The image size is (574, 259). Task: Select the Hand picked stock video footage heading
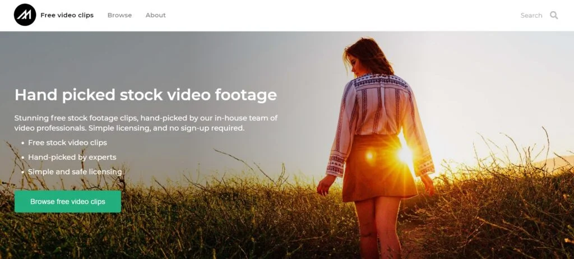146,95
